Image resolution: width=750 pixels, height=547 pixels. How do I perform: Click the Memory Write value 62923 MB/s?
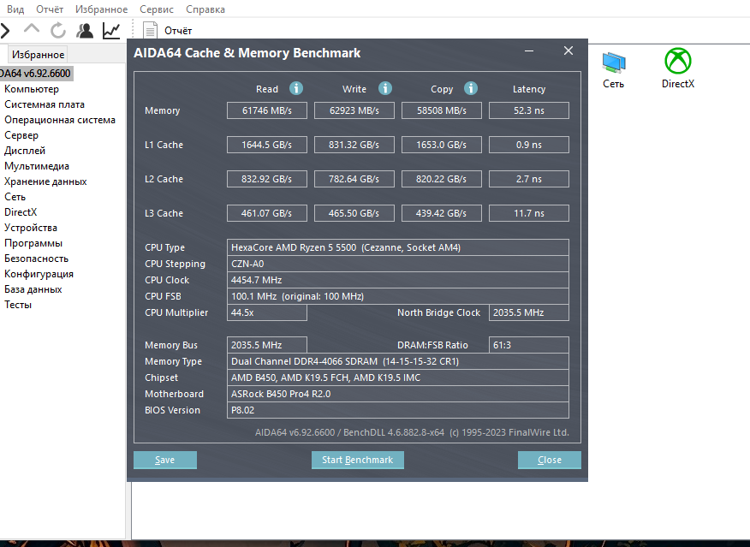click(x=354, y=110)
